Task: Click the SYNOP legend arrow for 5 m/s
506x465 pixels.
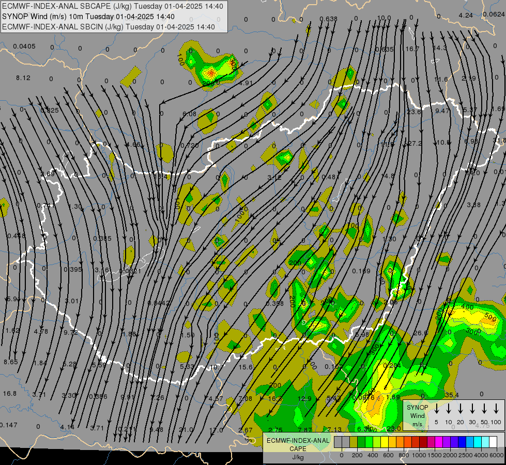Action: point(436,409)
